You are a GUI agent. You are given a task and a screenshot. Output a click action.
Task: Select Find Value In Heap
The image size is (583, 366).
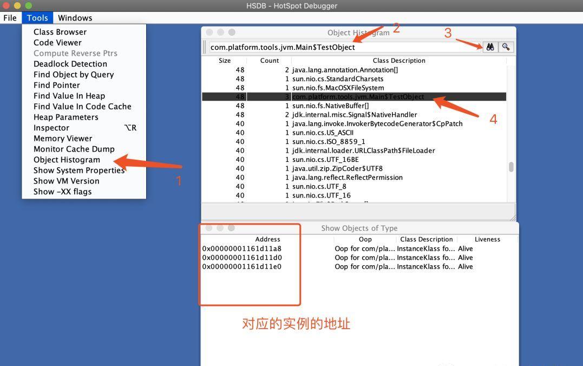84,96
